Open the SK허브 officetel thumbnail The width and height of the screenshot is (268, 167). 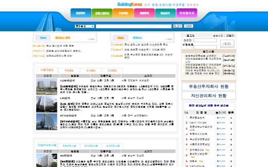coord(46,160)
